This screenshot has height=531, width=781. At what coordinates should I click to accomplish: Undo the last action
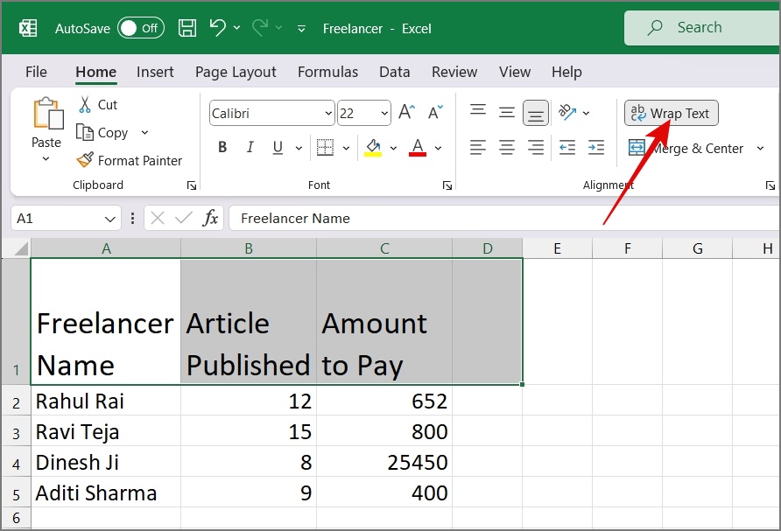point(218,27)
